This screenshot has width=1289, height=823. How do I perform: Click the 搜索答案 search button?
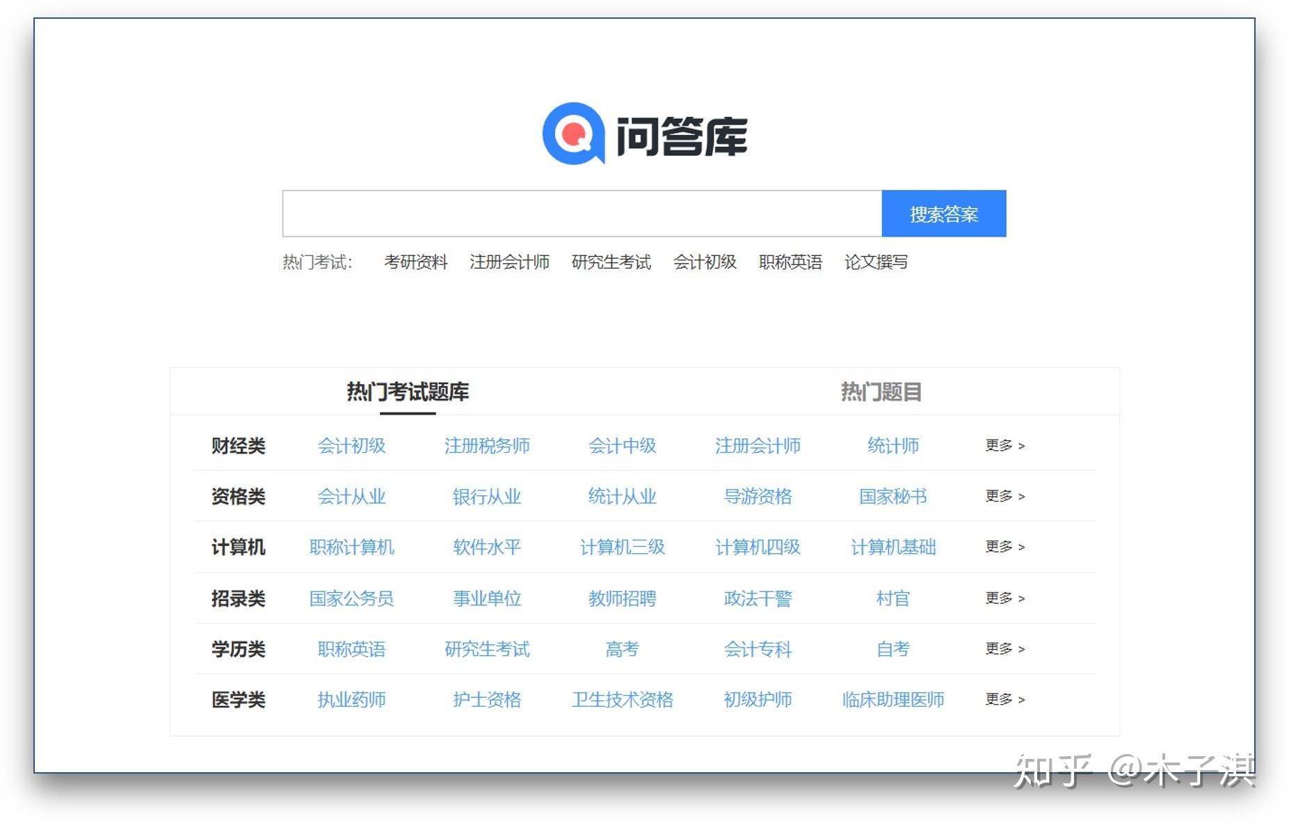(x=943, y=214)
